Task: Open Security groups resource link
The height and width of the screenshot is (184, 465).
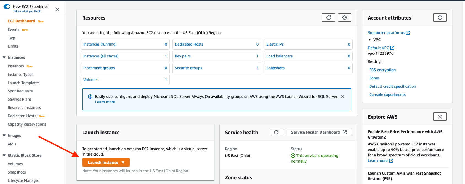Action: 188,68
